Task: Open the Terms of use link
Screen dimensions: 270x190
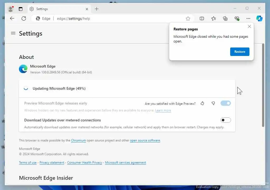Action: 28,163
